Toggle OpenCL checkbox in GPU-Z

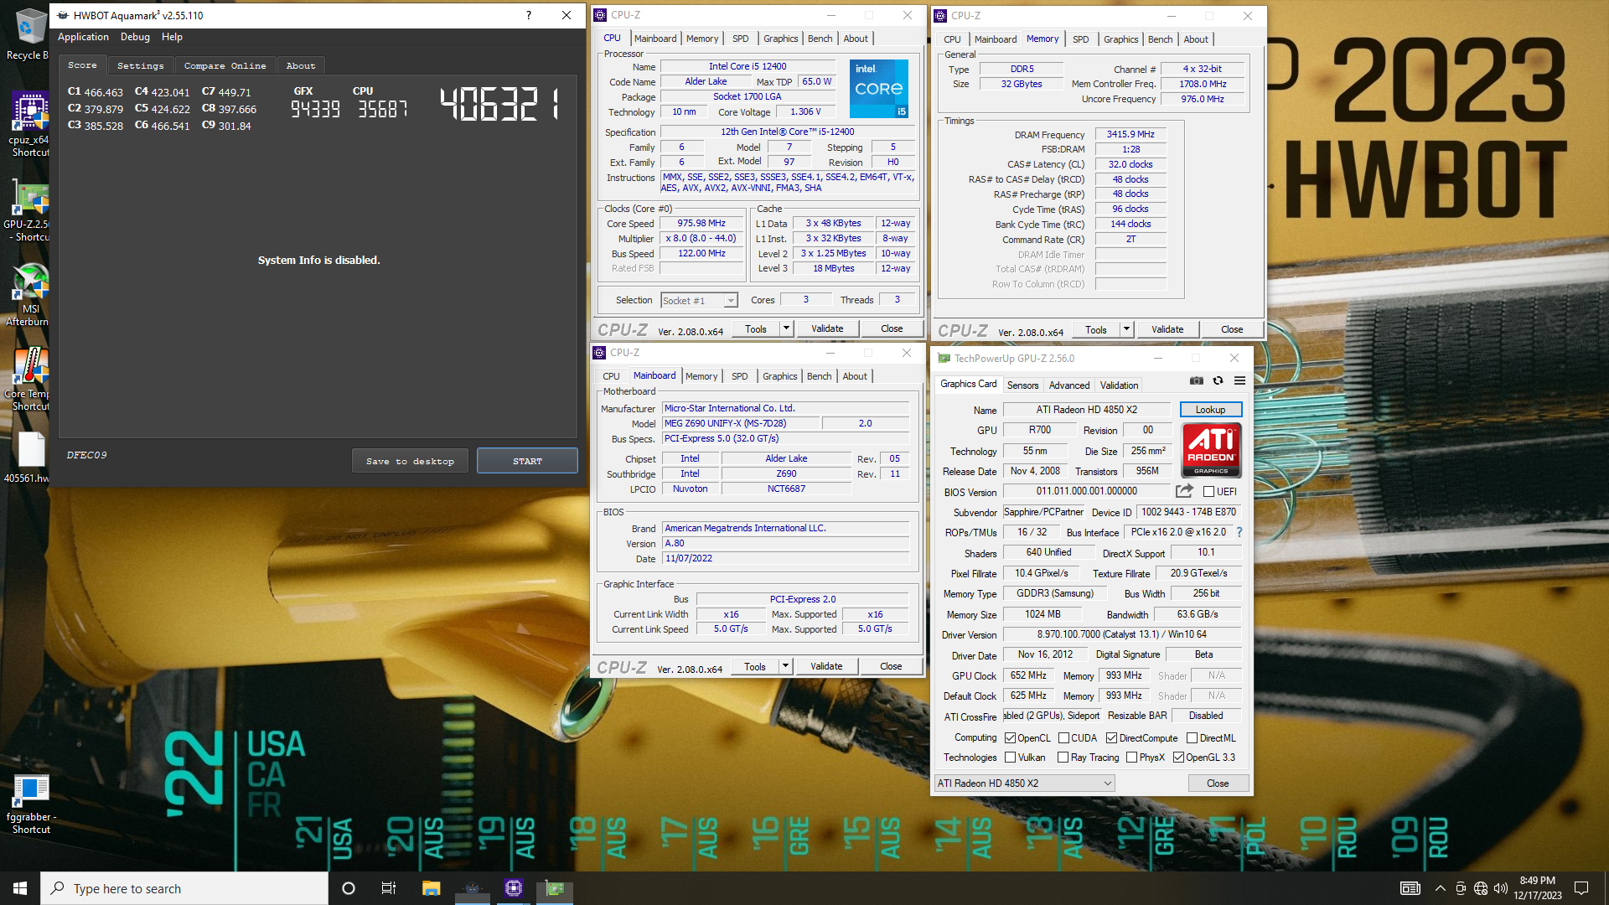(x=1010, y=738)
